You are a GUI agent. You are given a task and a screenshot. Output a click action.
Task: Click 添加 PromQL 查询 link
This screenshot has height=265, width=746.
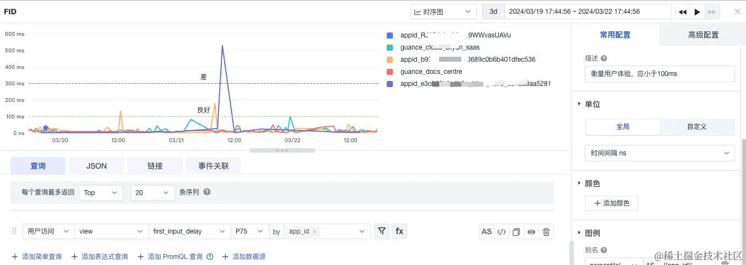click(170, 257)
